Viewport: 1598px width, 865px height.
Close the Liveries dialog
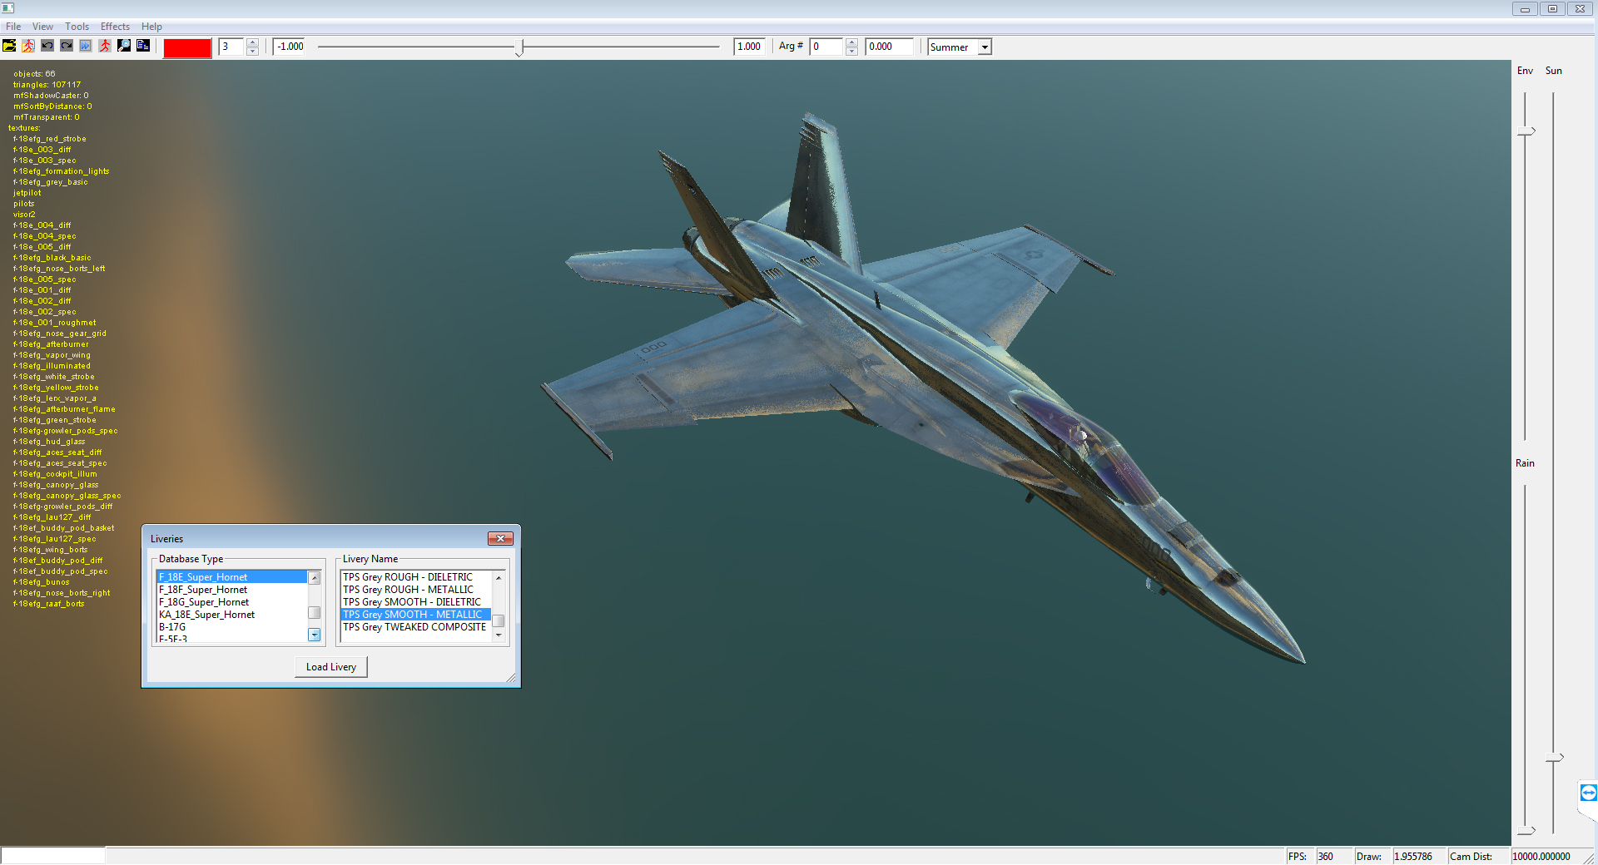(500, 539)
